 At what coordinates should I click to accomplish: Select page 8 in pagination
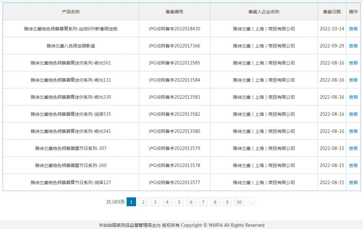coord(215,202)
